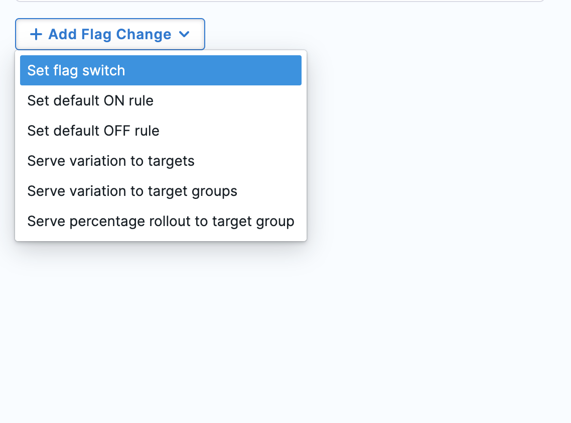
Task: Select Serve variation to targets
Action: point(110,161)
